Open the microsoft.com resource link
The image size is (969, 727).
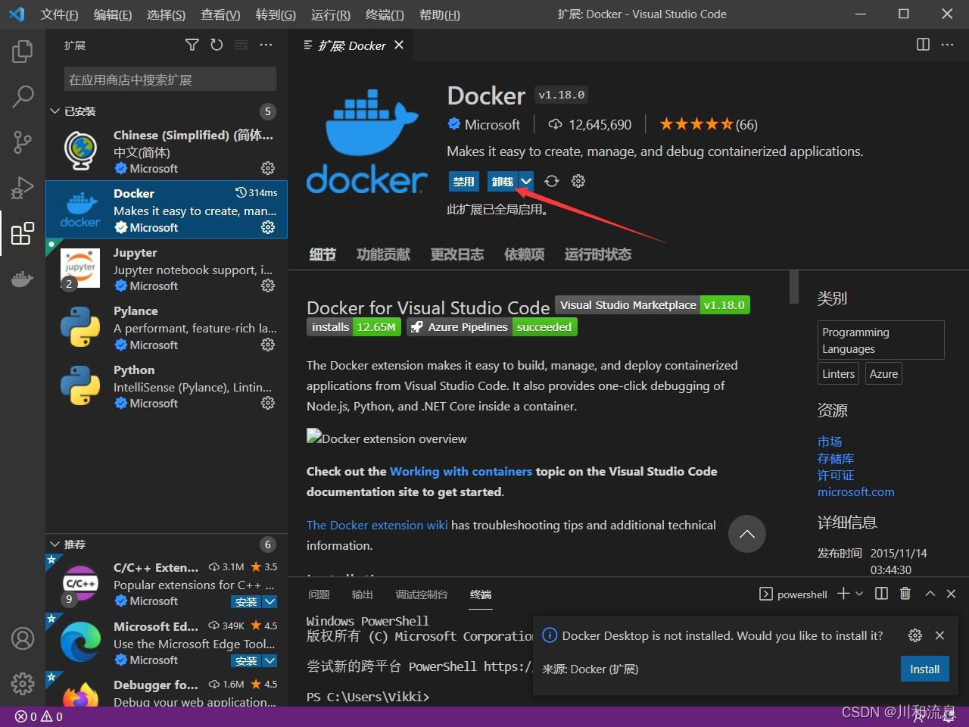point(855,491)
